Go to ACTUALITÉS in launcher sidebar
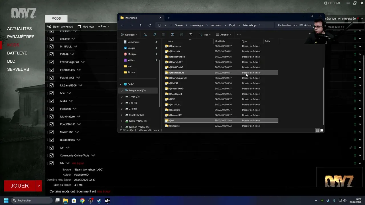Screen dimensions: 365x205 pos(19,29)
